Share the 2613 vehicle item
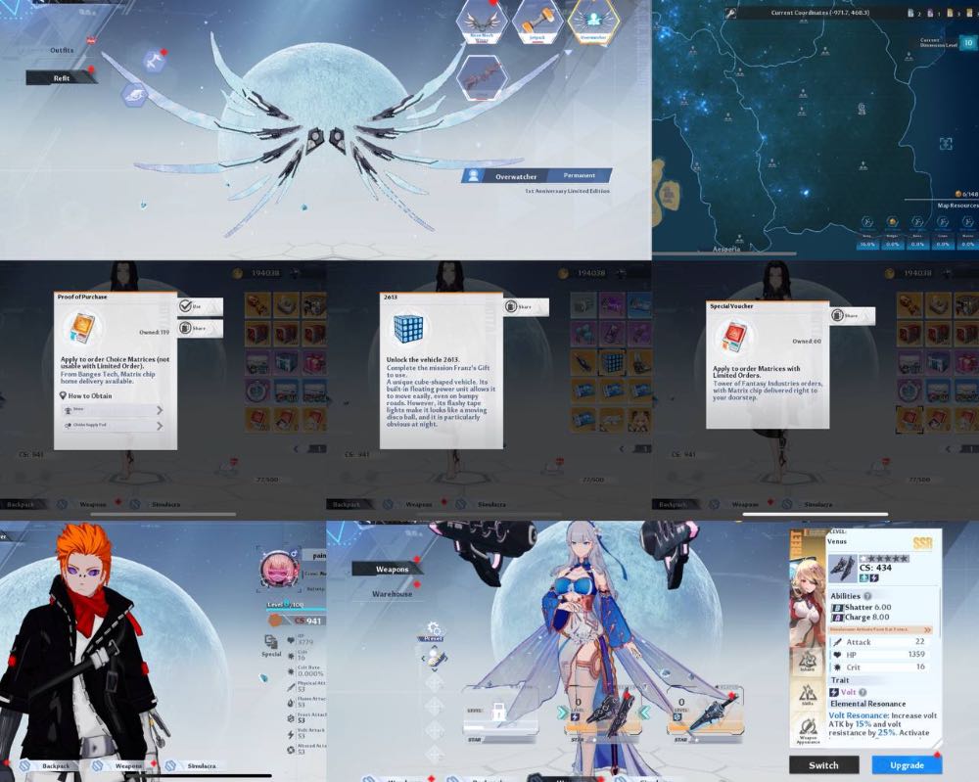Viewport: 979px width, 782px height. 526,306
